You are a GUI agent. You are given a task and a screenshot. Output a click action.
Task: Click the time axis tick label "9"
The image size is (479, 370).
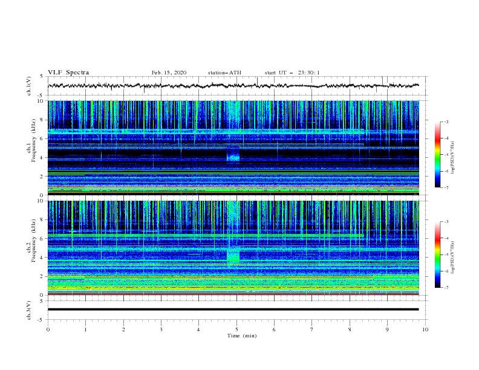pyautogui.click(x=387, y=329)
